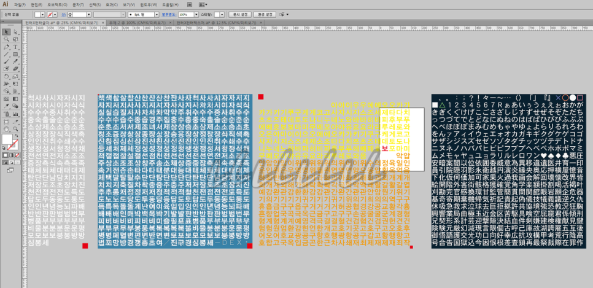The height and width of the screenshot is (288, 593).
Task: Select the Pencil tool
Action: 15,61
